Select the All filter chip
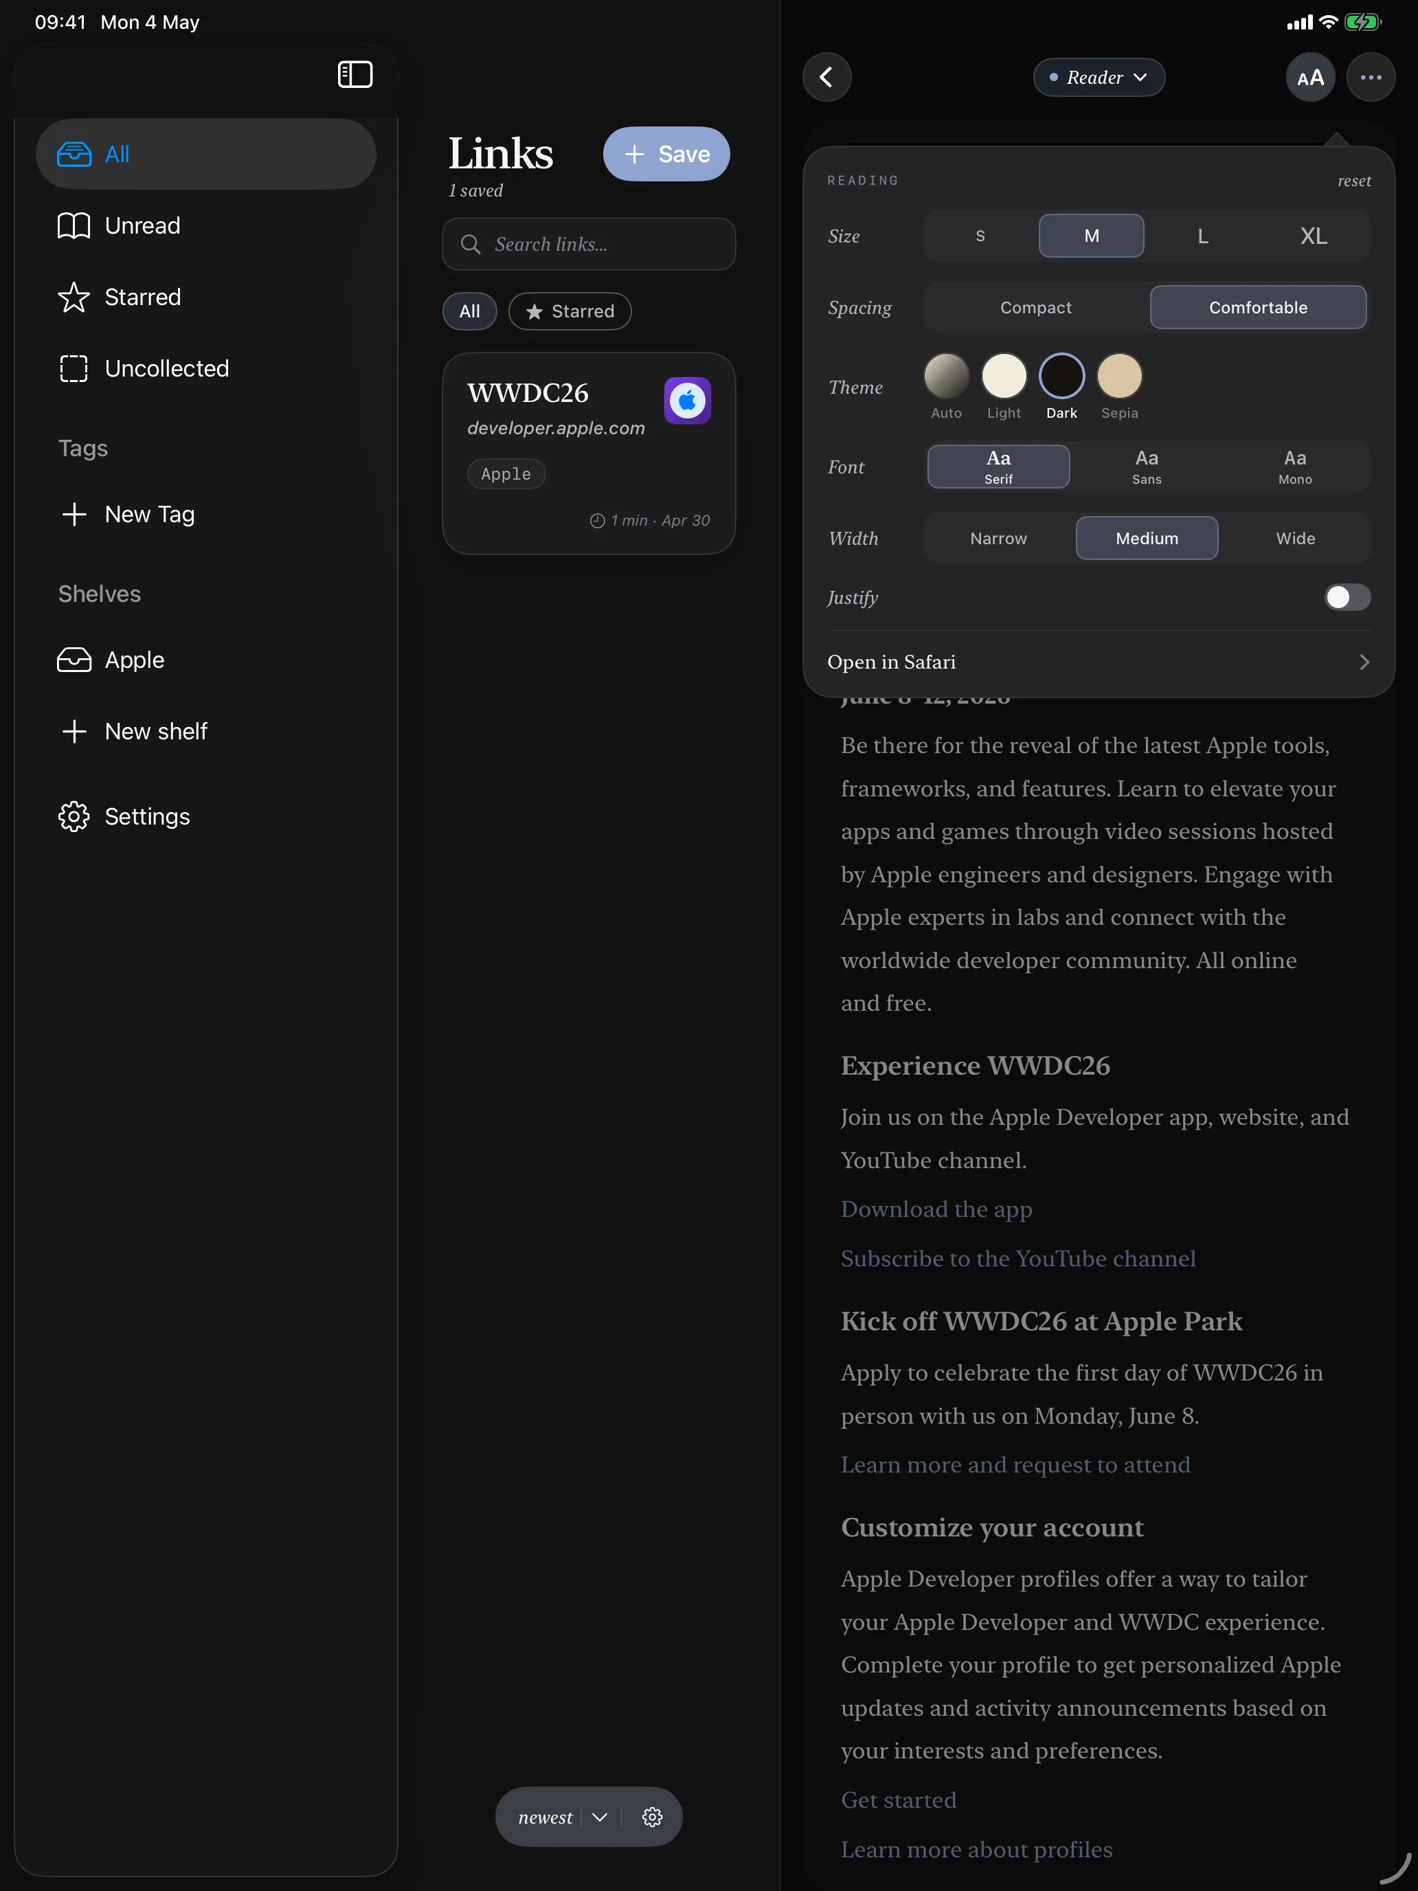Image resolution: width=1418 pixels, height=1891 pixels. (x=469, y=311)
